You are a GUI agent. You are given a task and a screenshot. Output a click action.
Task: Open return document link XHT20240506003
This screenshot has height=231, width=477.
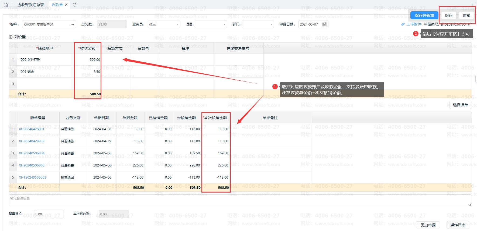click(x=32, y=177)
